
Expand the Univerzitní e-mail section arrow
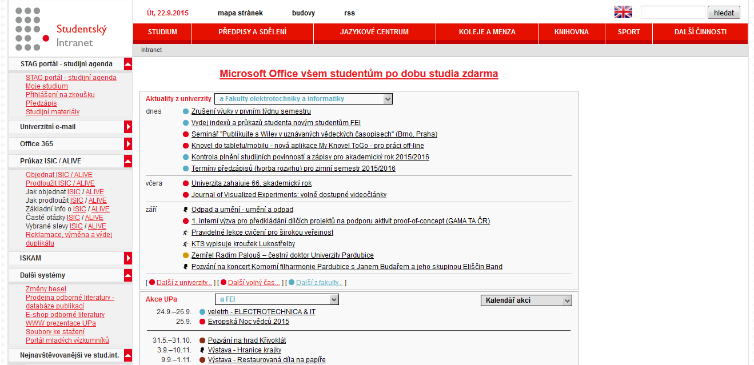click(128, 127)
